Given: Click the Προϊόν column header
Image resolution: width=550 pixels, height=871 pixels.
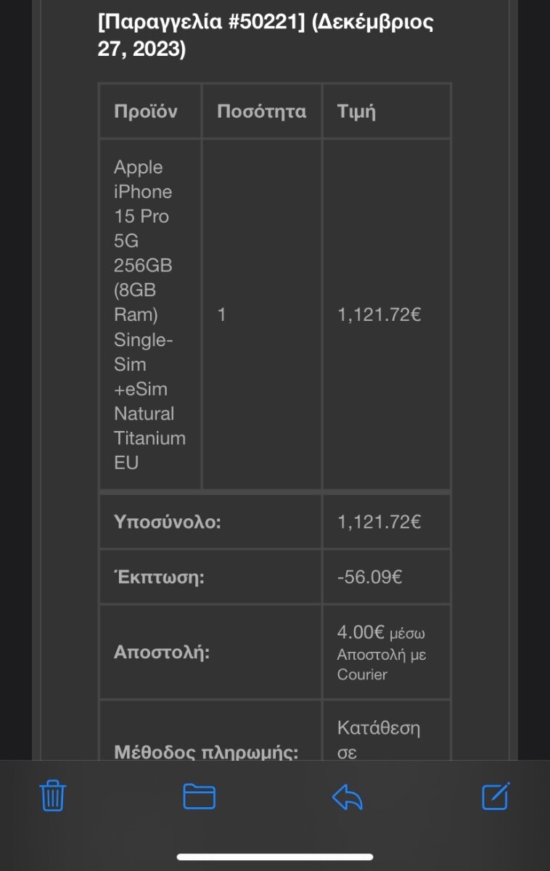Looking at the screenshot, I should click(x=146, y=111).
